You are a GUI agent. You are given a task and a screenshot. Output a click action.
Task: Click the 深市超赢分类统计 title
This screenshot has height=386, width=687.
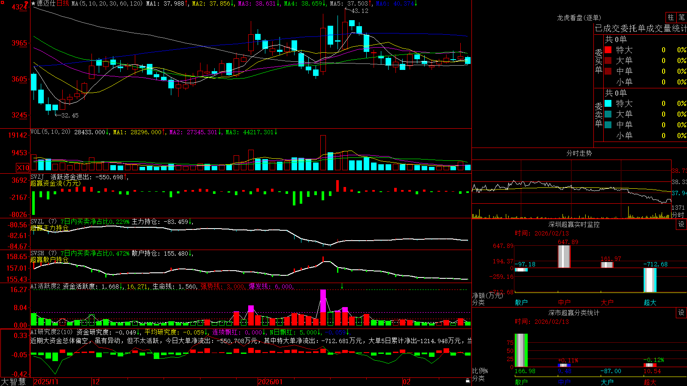point(574,313)
